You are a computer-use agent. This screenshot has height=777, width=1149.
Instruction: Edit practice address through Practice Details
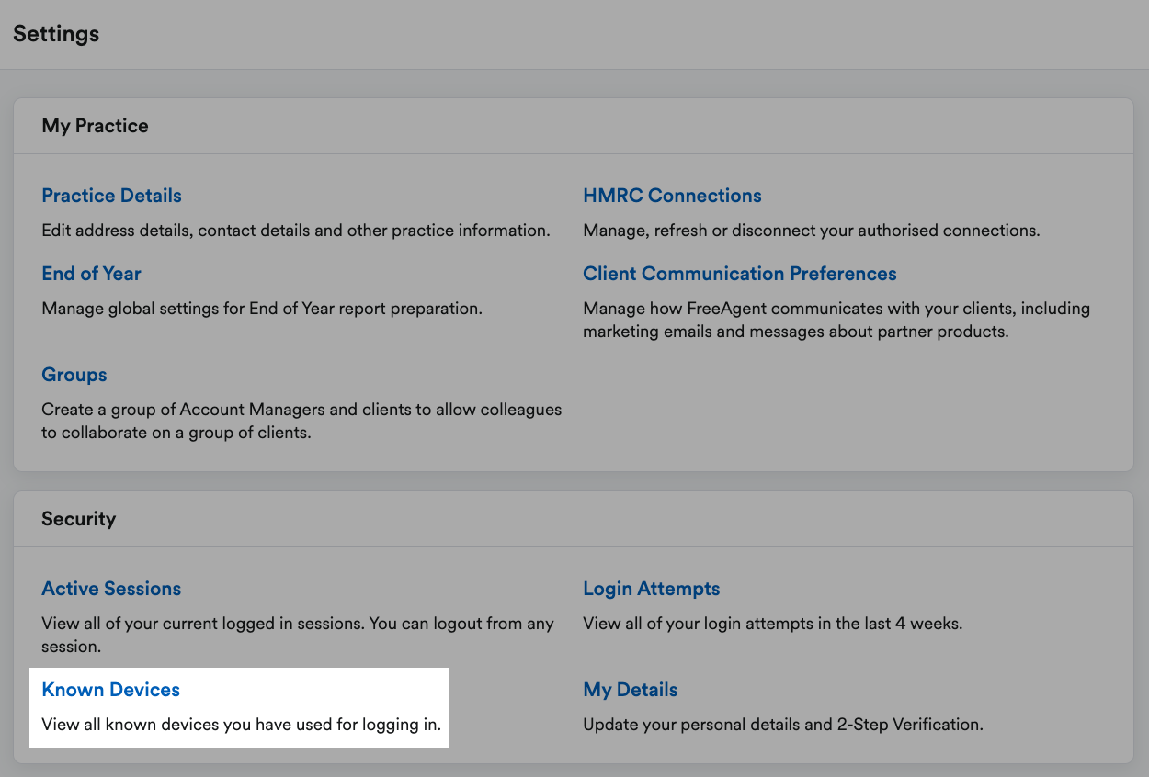[110, 195]
